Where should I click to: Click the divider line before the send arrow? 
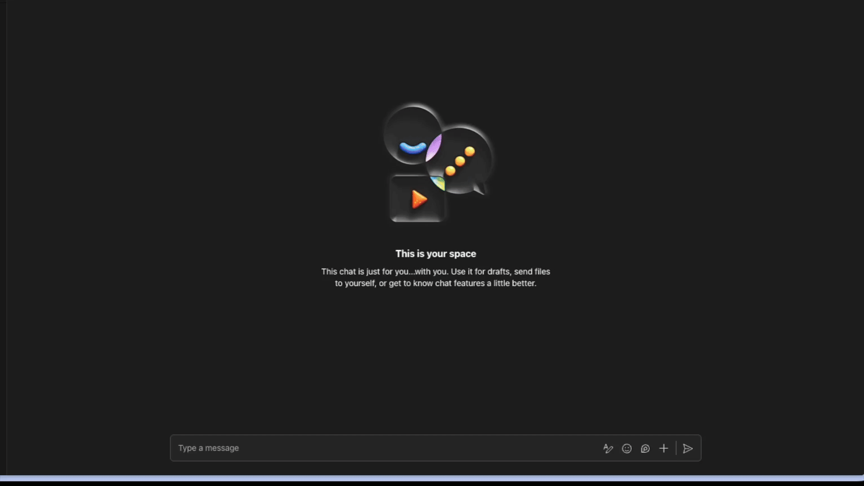(676, 448)
